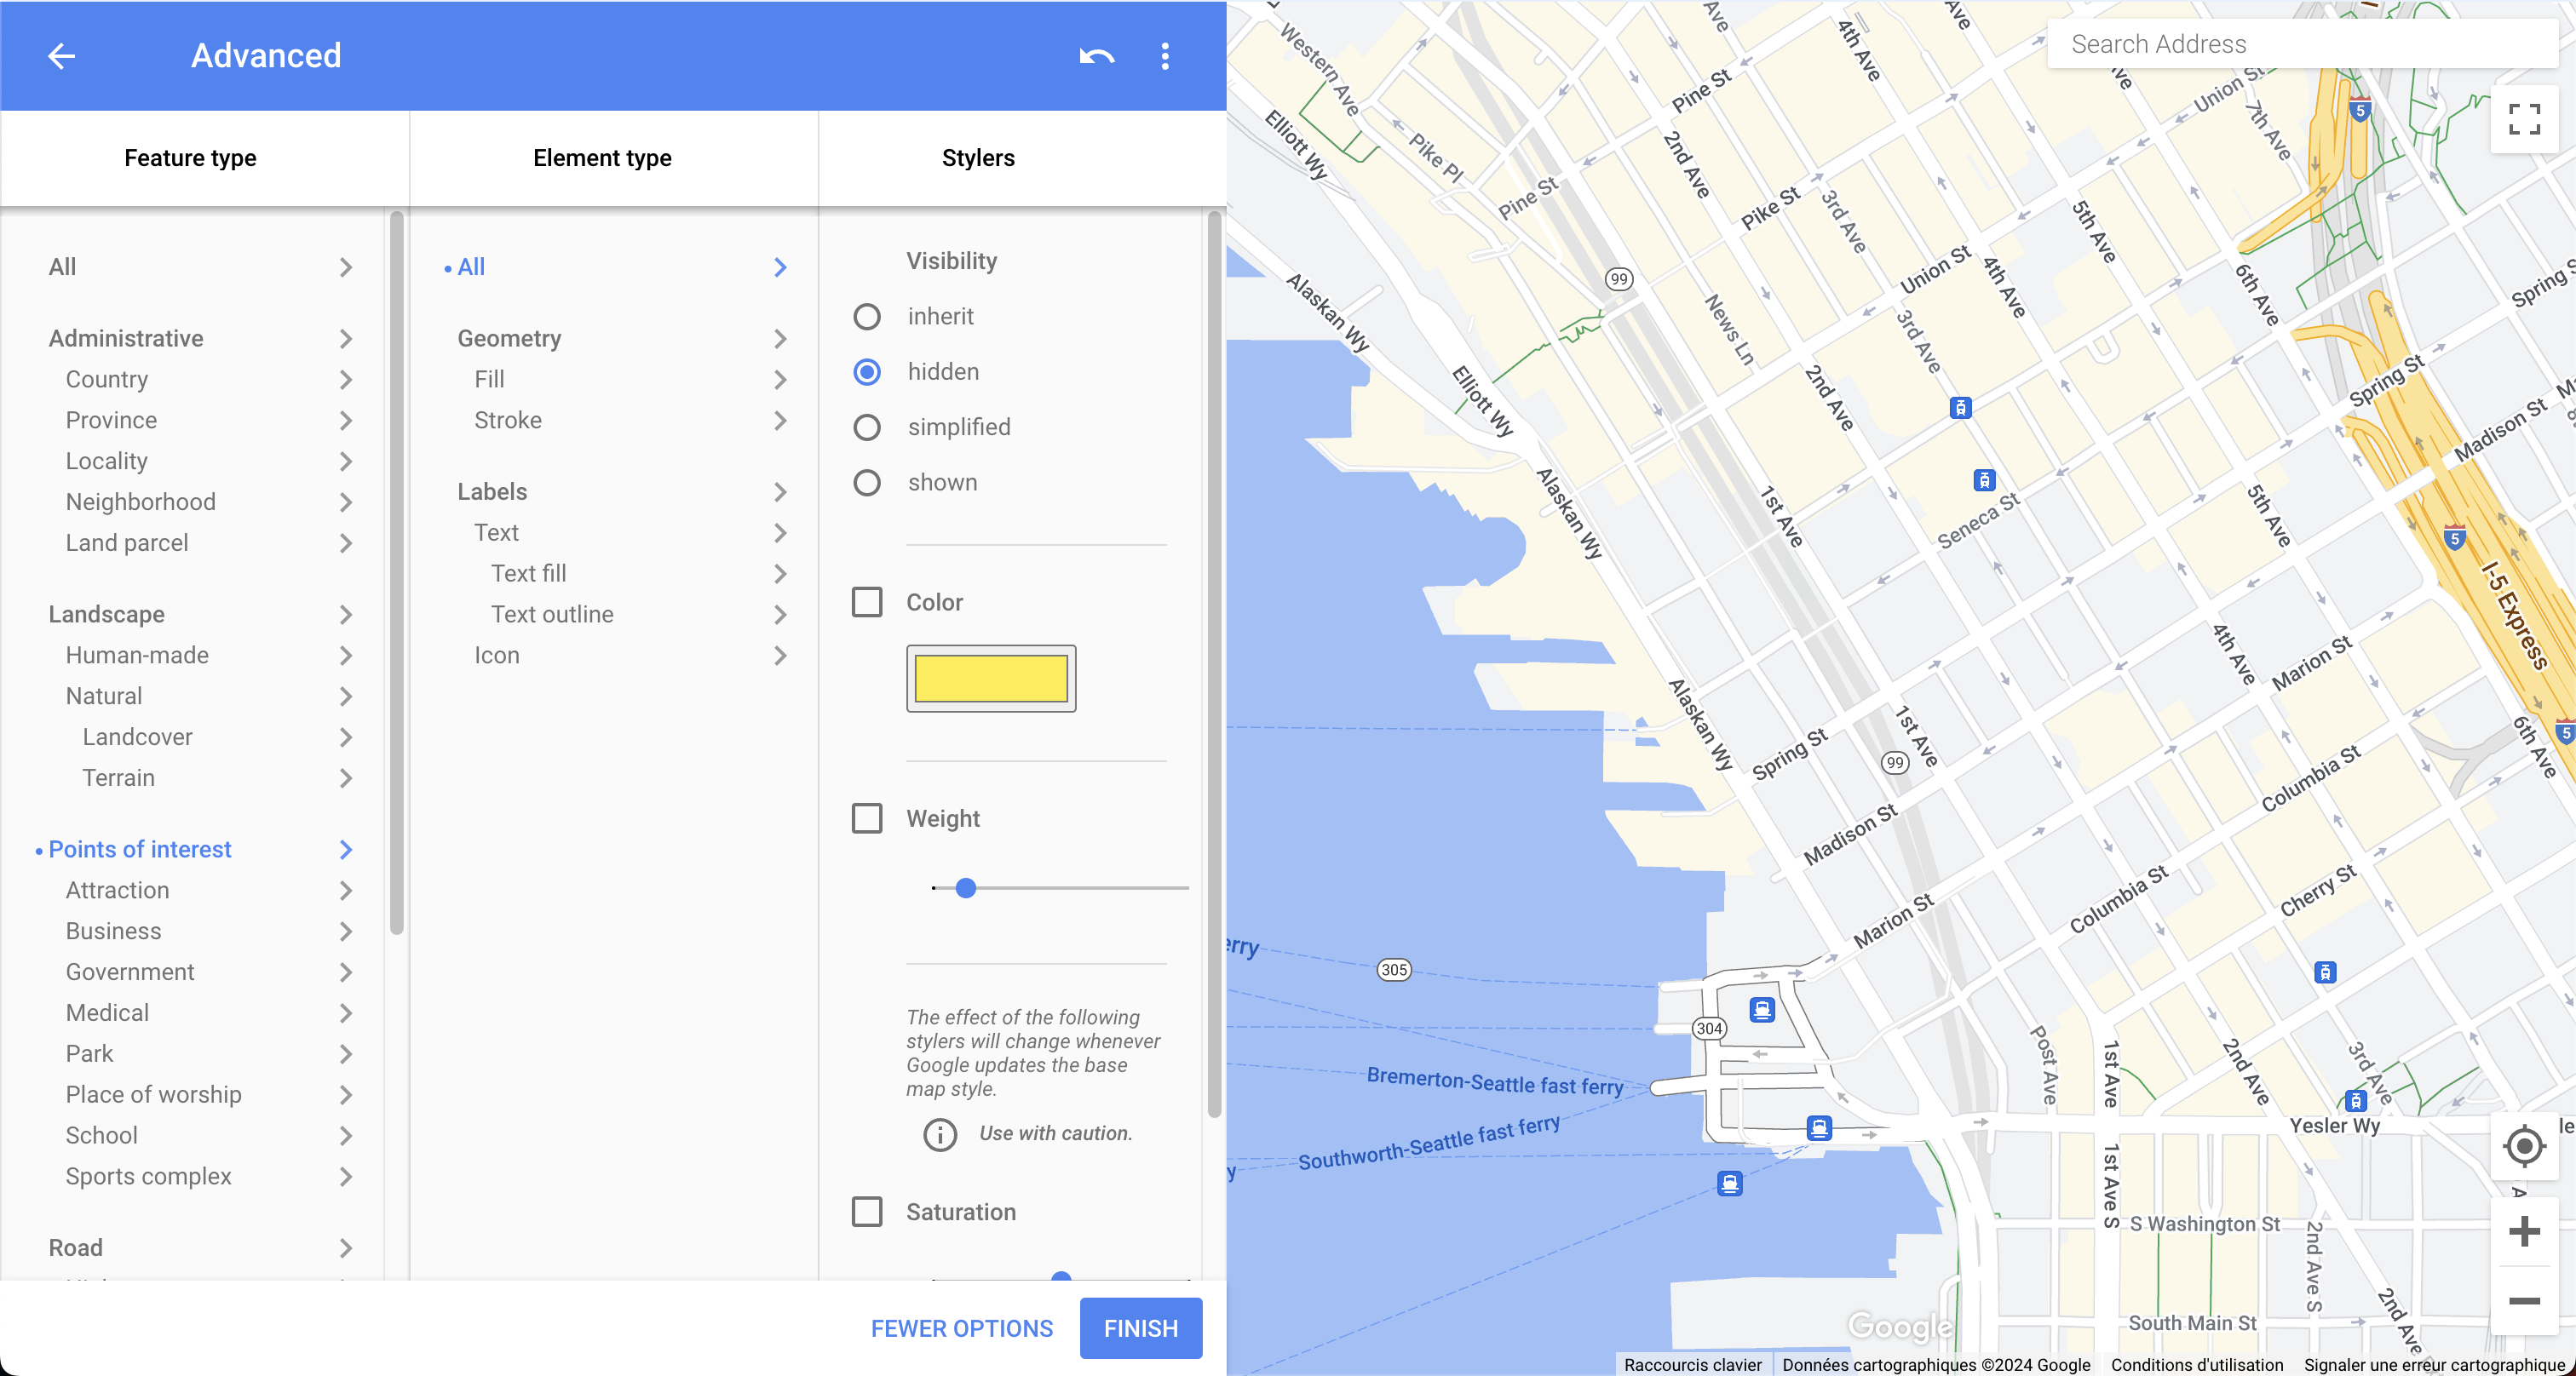Select the 'shown' visibility radio button

[x=867, y=484]
